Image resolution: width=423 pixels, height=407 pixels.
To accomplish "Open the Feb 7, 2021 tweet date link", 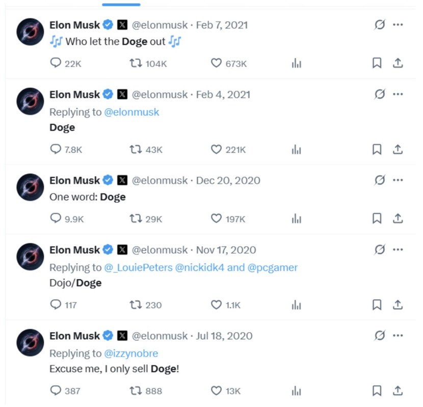I will tap(223, 24).
